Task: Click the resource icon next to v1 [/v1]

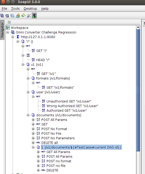Action: click(x=28, y=64)
